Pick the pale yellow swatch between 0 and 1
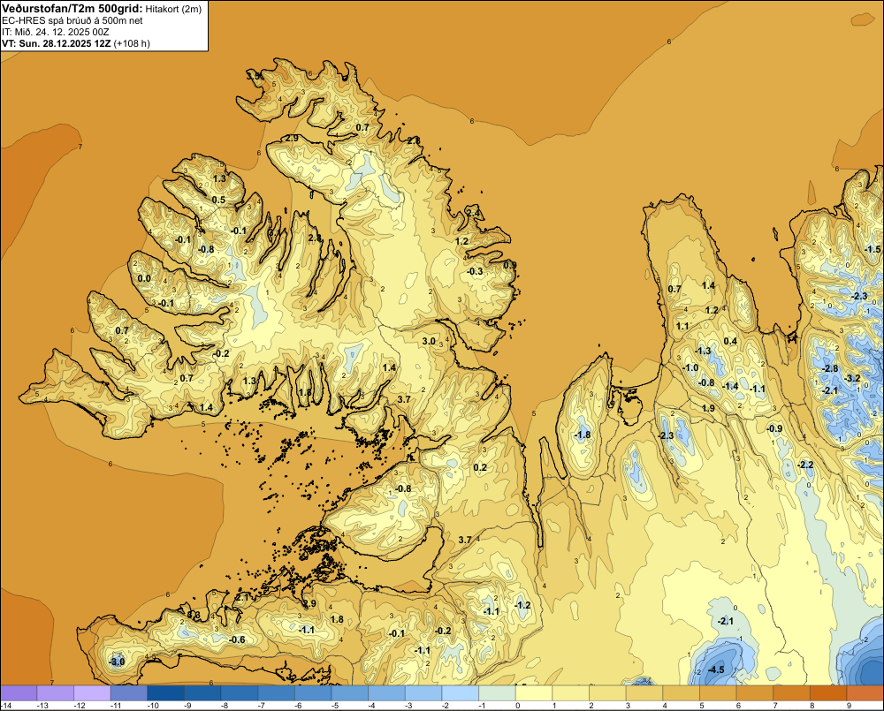The width and height of the screenshot is (884, 711). pos(534,692)
